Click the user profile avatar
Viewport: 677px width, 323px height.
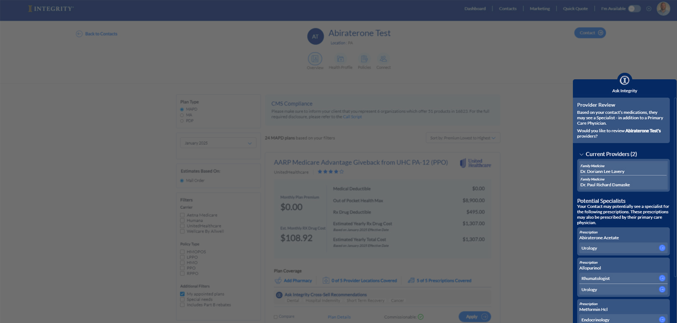click(663, 8)
